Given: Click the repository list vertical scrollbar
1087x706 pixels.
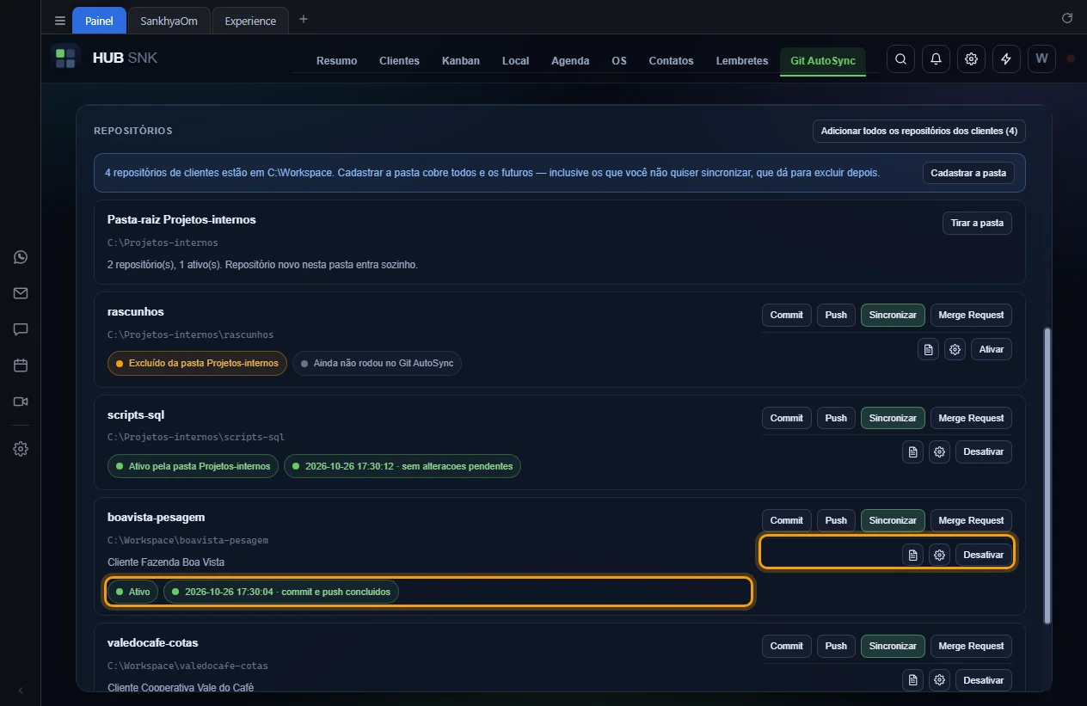Looking at the screenshot, I should 1047,475.
